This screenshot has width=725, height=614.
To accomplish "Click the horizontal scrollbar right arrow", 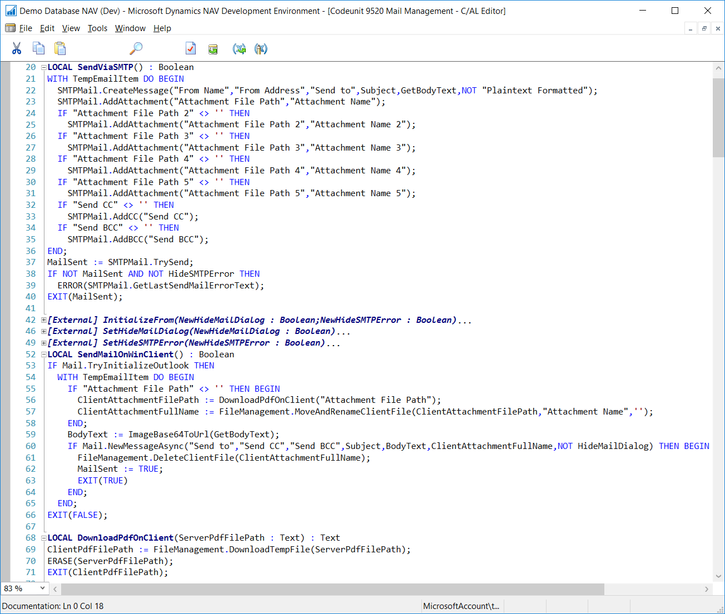I will 707,589.
